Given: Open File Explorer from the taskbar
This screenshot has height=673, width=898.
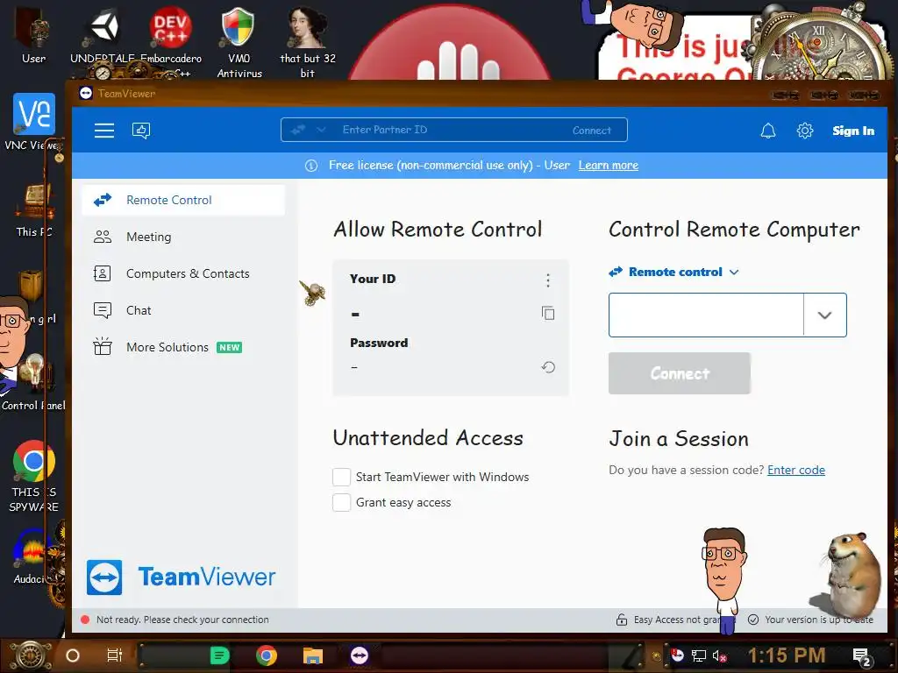Looking at the screenshot, I should click(x=313, y=655).
